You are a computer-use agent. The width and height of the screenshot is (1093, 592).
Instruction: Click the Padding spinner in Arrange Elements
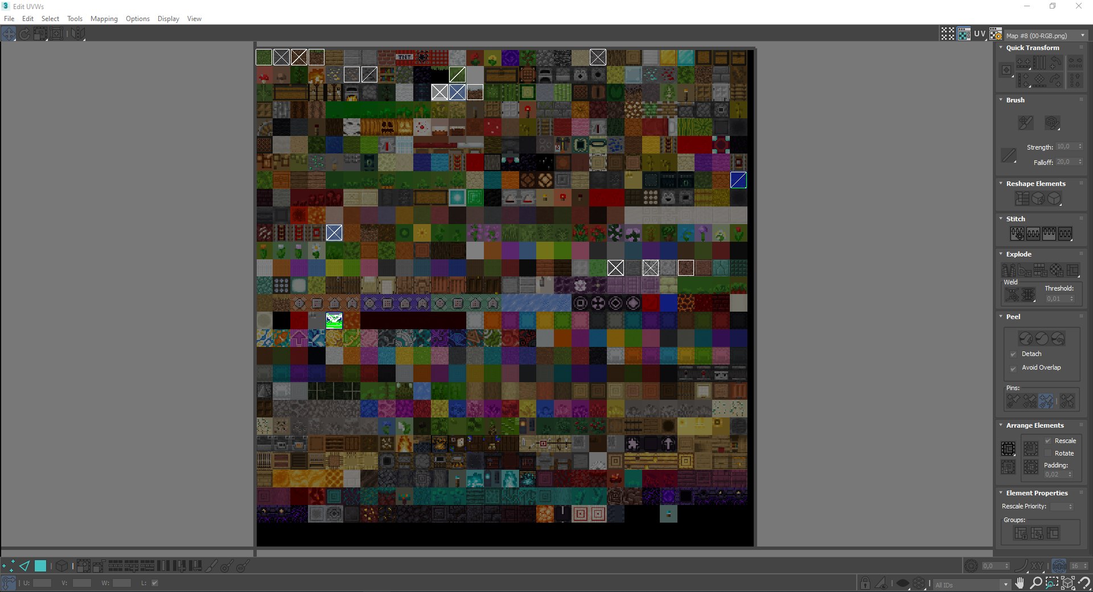tap(1058, 474)
